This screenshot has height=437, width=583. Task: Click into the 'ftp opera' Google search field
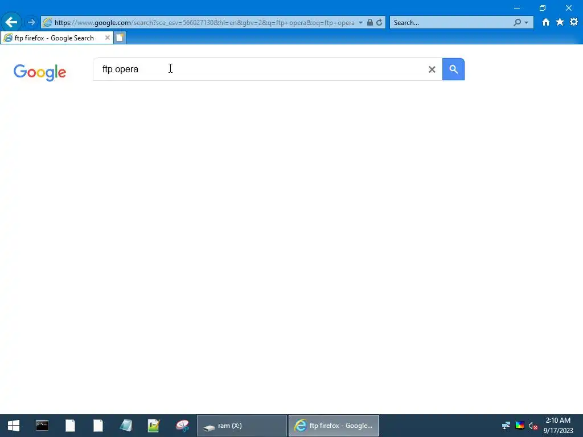point(260,69)
